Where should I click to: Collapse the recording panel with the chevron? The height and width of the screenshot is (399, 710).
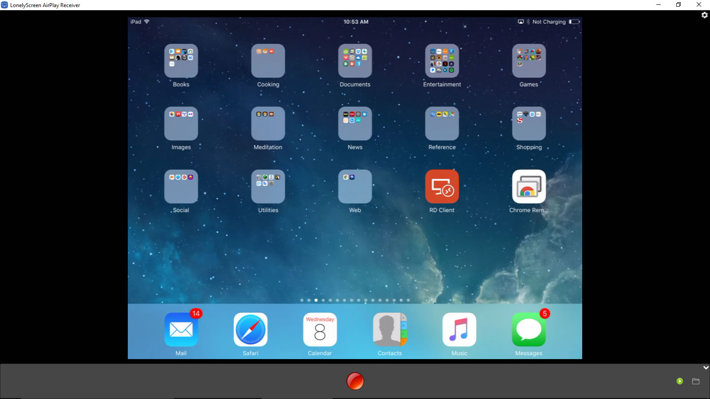coord(705,367)
